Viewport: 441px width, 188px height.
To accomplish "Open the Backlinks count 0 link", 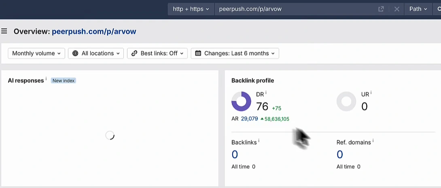I will click(x=235, y=154).
